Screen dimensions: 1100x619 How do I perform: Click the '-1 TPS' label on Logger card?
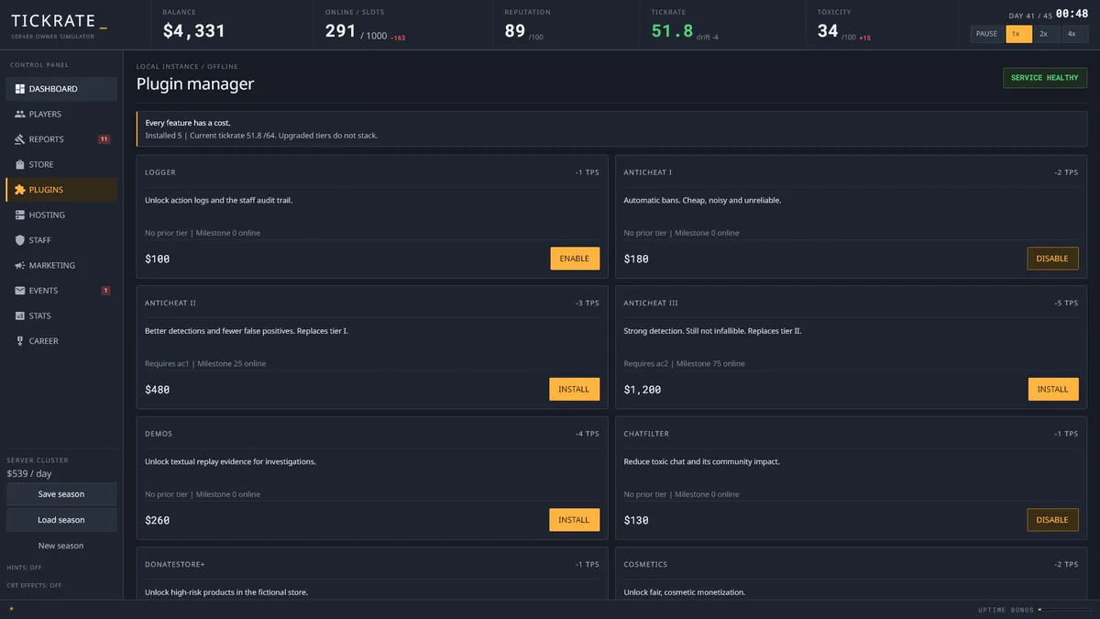click(x=587, y=172)
